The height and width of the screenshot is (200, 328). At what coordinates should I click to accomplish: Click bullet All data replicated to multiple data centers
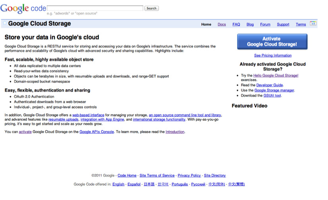(47, 66)
